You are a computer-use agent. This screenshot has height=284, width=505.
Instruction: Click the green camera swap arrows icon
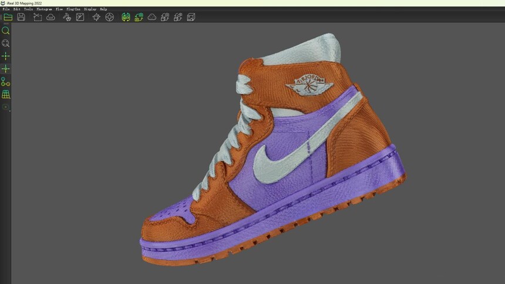(x=139, y=17)
